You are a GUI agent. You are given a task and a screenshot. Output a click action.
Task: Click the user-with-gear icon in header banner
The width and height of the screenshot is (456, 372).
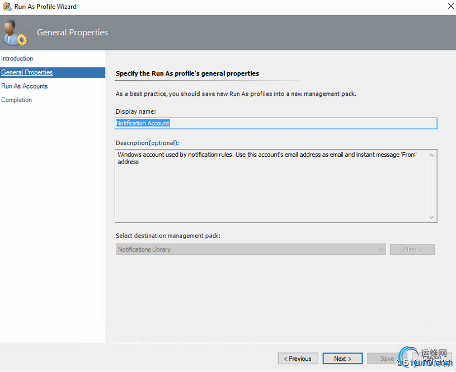14,34
